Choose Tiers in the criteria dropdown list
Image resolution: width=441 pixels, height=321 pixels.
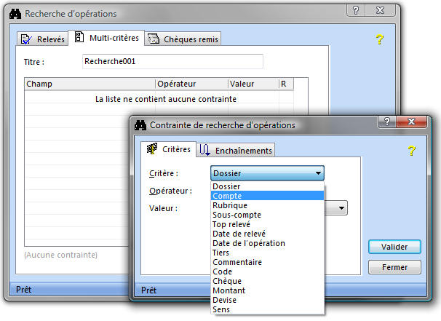(220, 253)
